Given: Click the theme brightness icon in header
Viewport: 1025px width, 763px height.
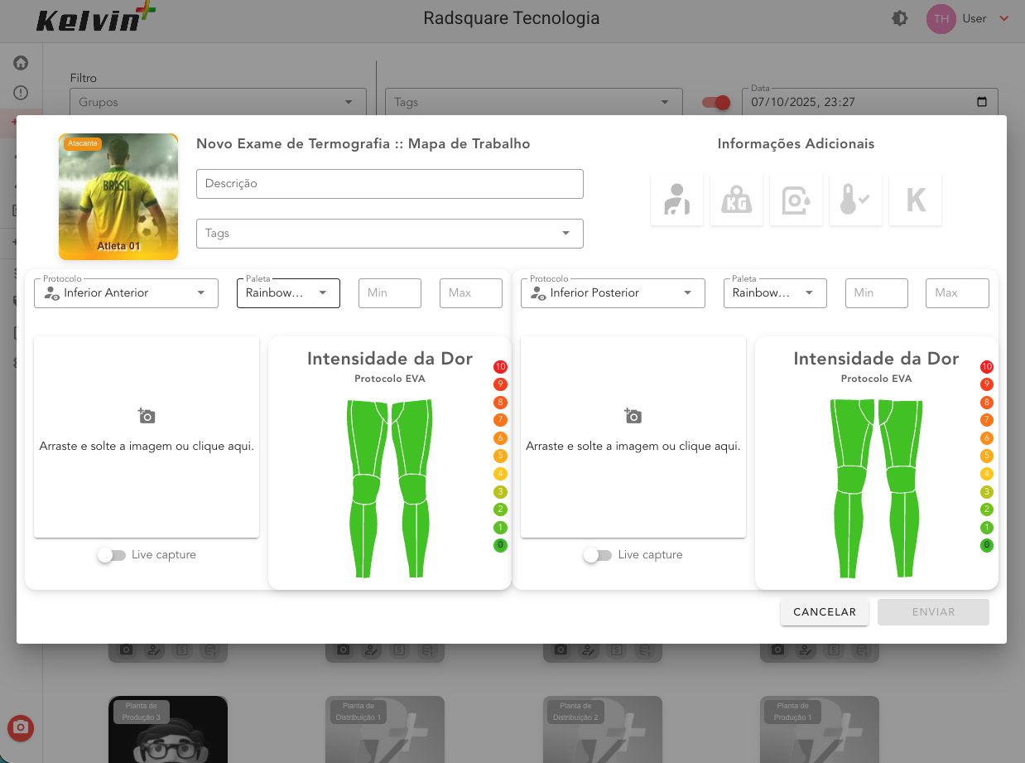Looking at the screenshot, I should pos(900,18).
